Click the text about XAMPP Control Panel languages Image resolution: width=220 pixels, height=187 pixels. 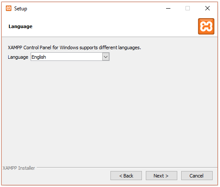pos(74,48)
